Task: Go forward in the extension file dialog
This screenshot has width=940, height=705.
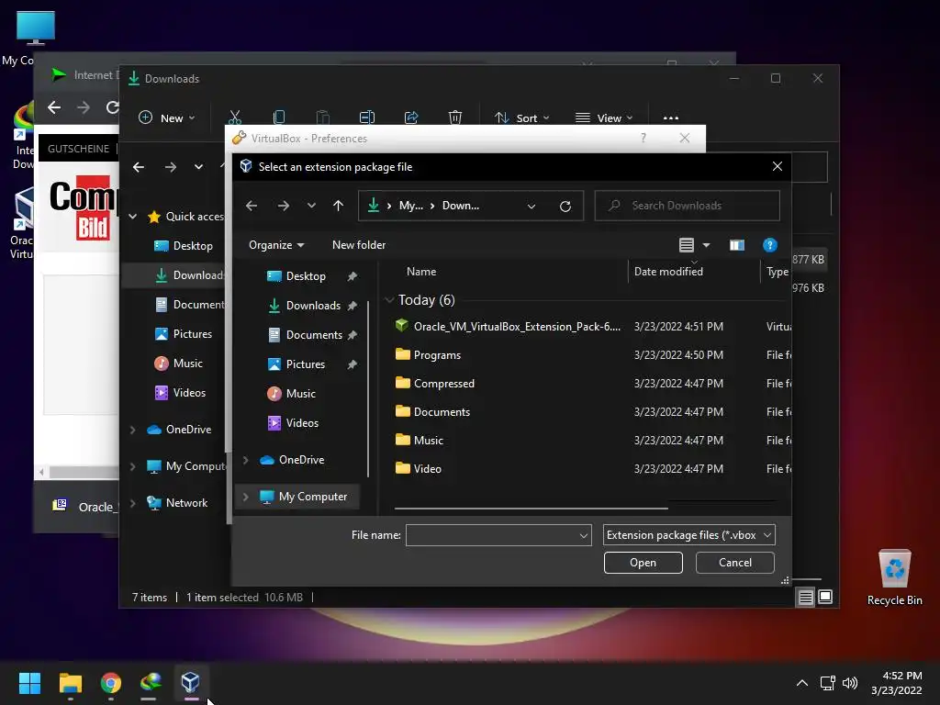Action: point(284,206)
